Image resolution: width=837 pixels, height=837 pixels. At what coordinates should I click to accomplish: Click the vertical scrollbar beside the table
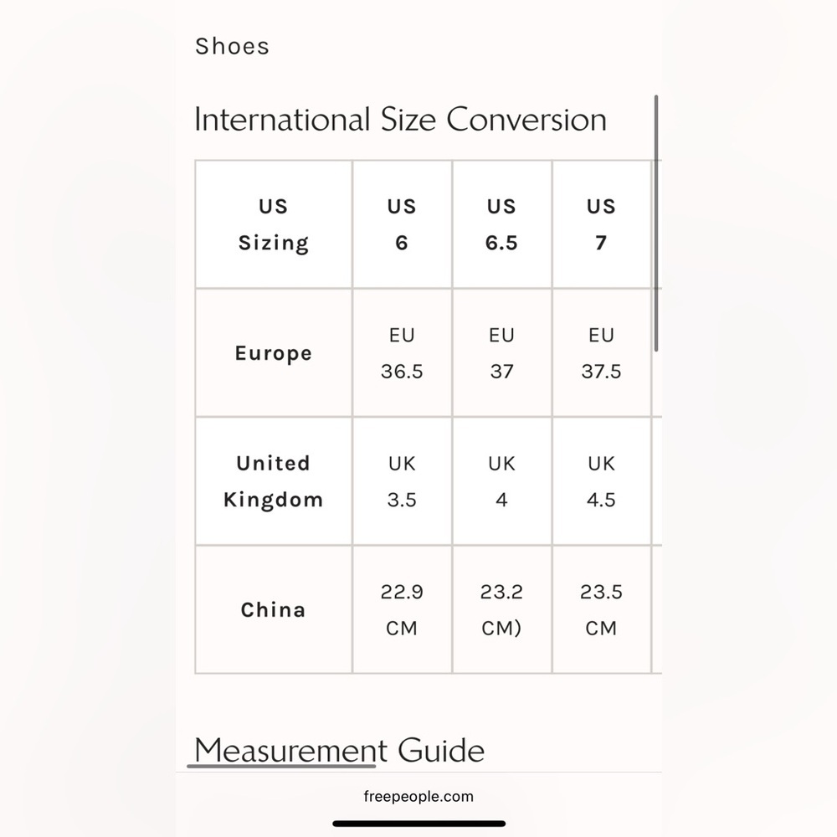(656, 223)
